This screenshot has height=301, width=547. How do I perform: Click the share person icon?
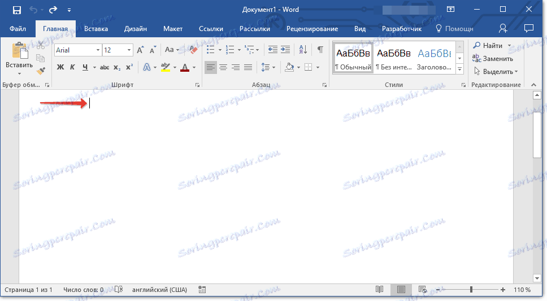503,29
